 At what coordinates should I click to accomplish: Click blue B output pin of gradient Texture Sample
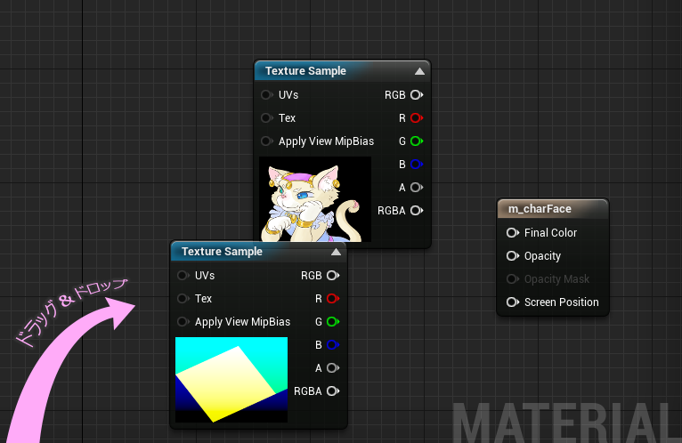pos(333,345)
